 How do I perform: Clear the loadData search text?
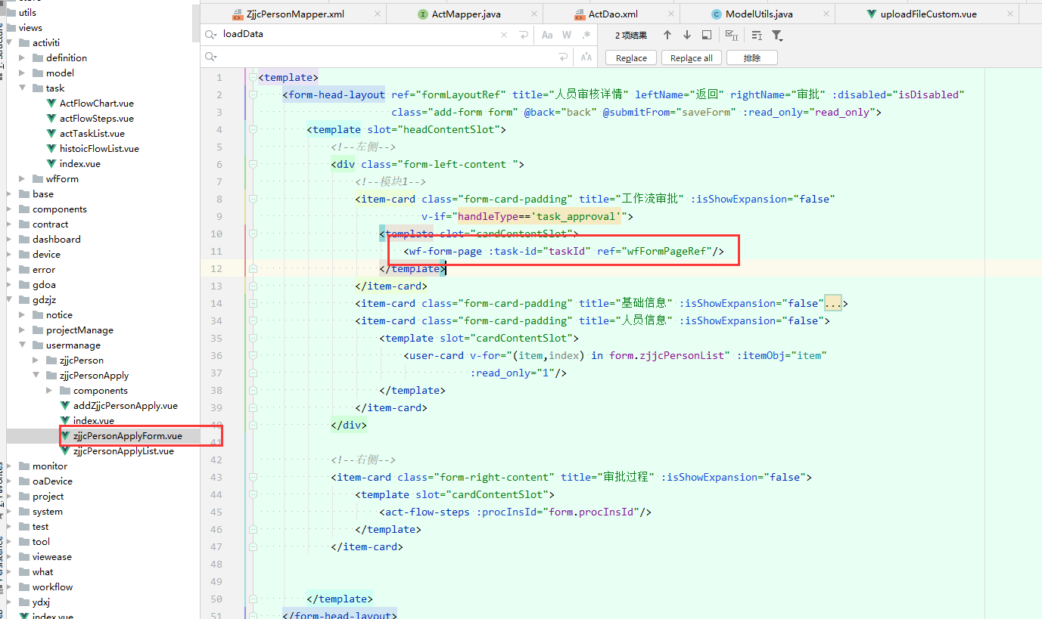505,35
